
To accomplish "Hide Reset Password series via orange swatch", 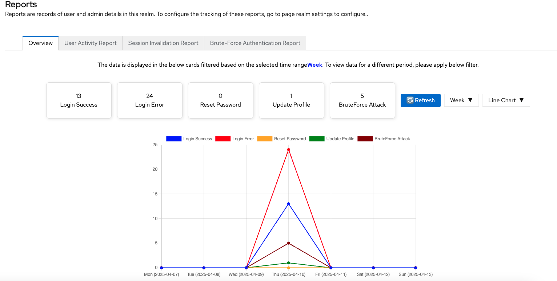I will [264, 139].
